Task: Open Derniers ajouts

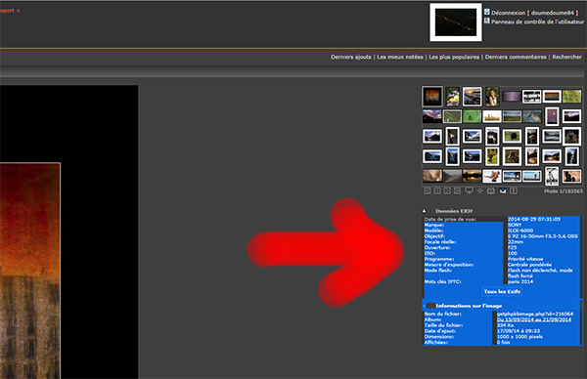Action: pos(351,57)
